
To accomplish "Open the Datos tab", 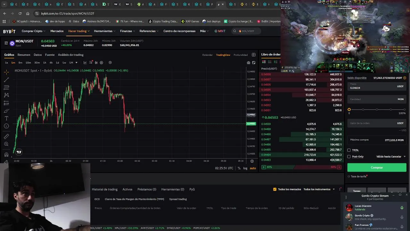I will click(38, 55).
